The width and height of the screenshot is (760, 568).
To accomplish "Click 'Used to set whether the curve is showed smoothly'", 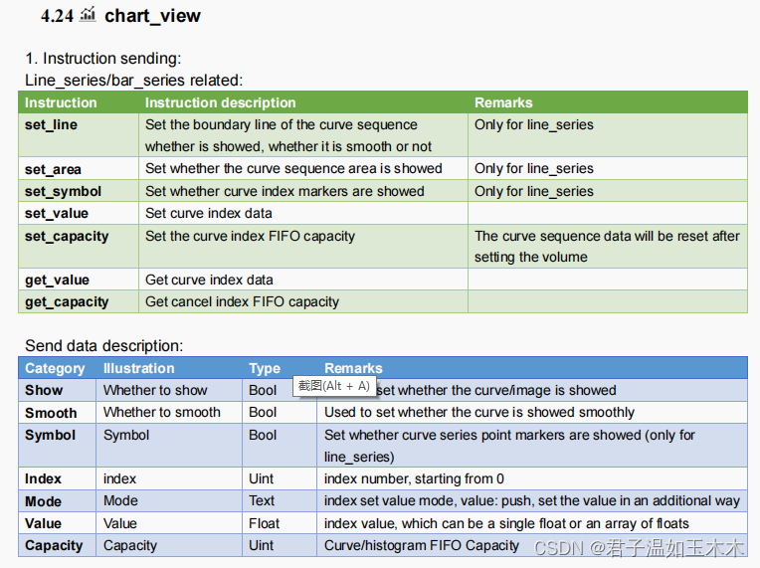I will pos(479,413).
